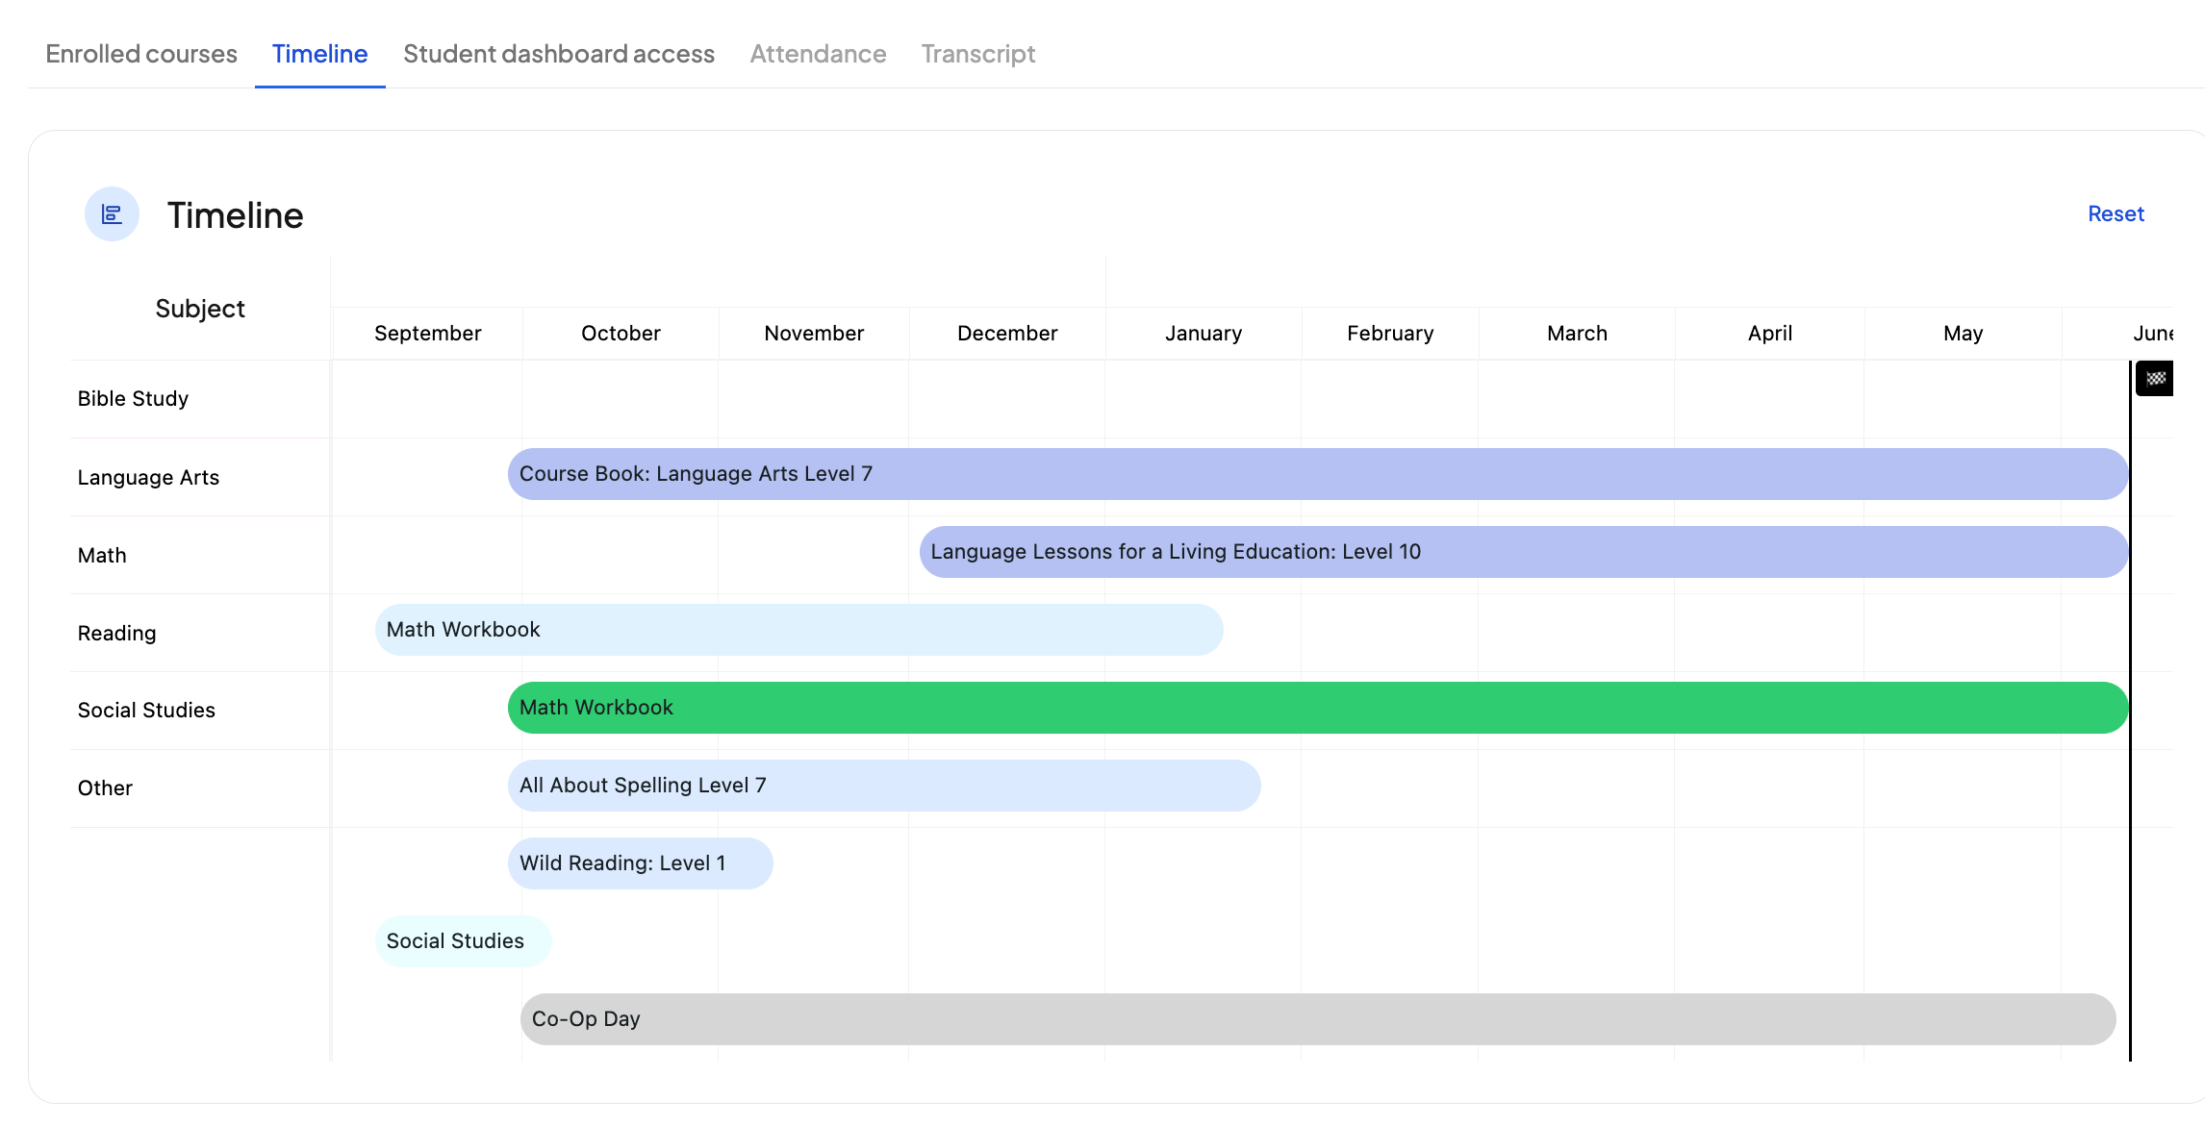Click the light blue Math Workbook bar
The image size is (2205, 1126).
798,630
